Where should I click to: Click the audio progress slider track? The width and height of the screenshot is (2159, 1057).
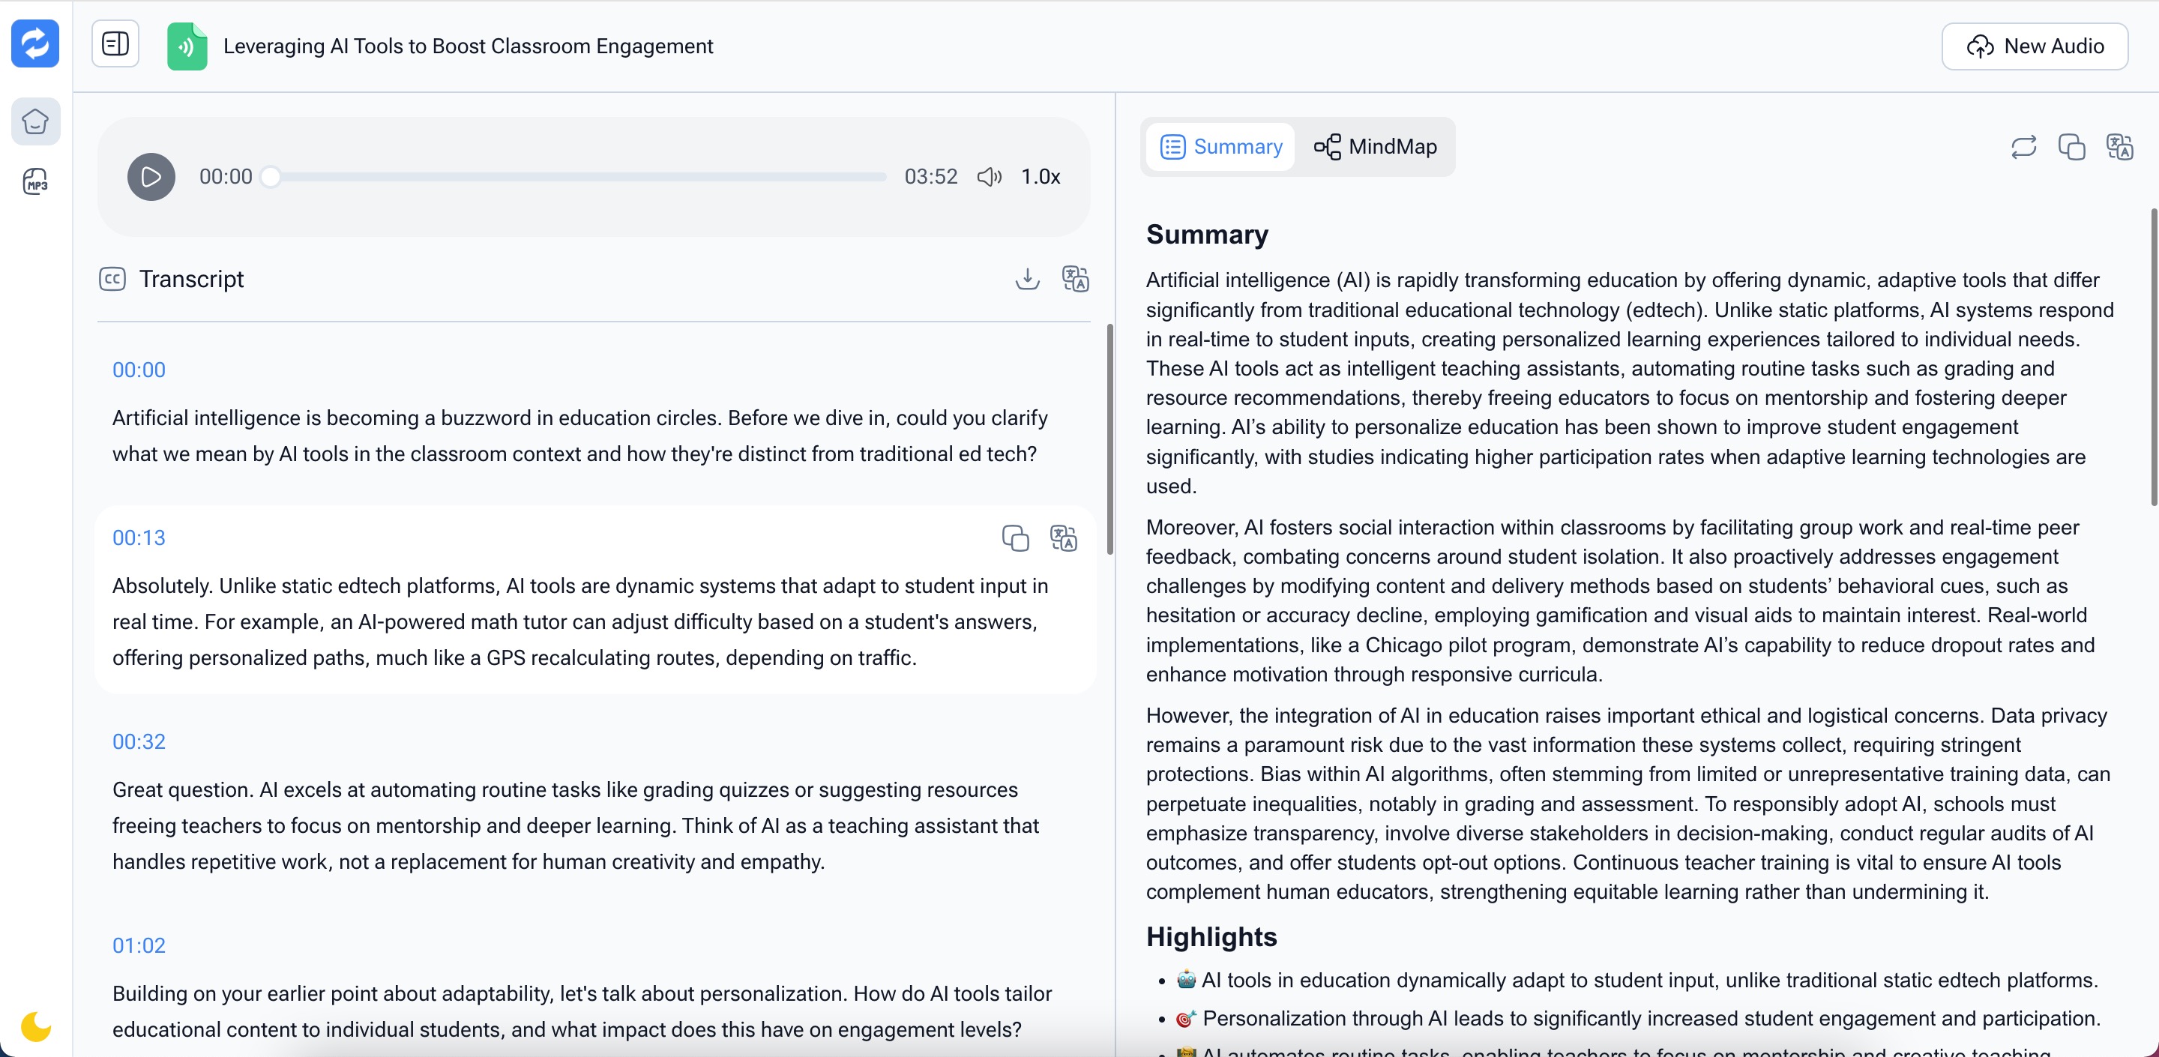(x=578, y=177)
